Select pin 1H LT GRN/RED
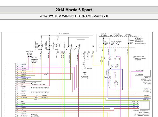The width and height of the screenshot is (158, 117). (x=22, y=79)
